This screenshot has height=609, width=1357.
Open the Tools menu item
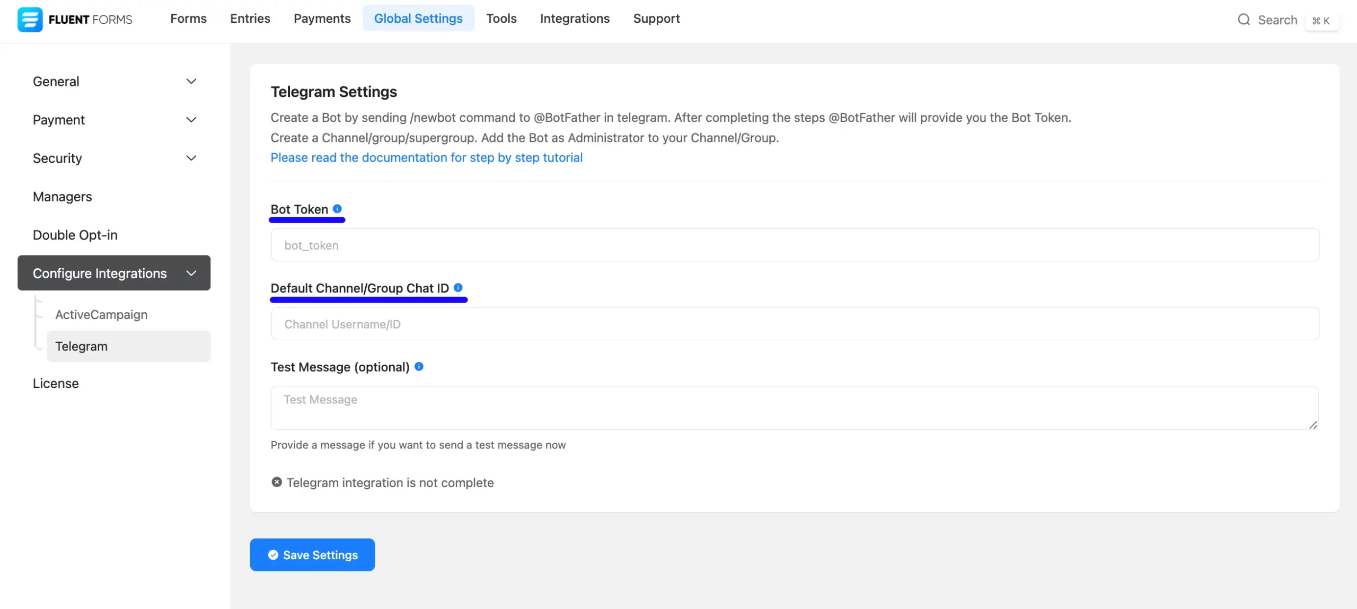501,19
